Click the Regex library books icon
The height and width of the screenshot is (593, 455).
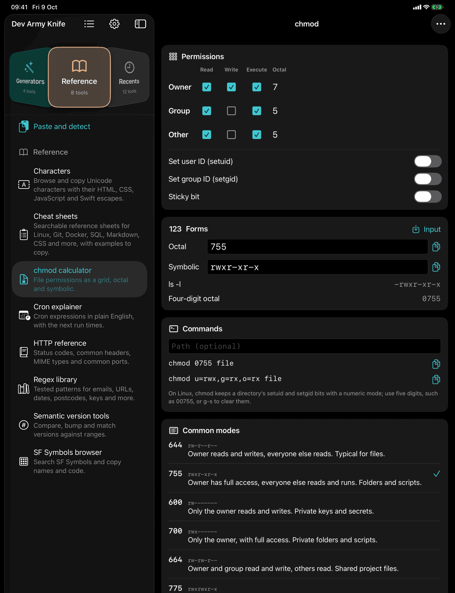point(24,389)
